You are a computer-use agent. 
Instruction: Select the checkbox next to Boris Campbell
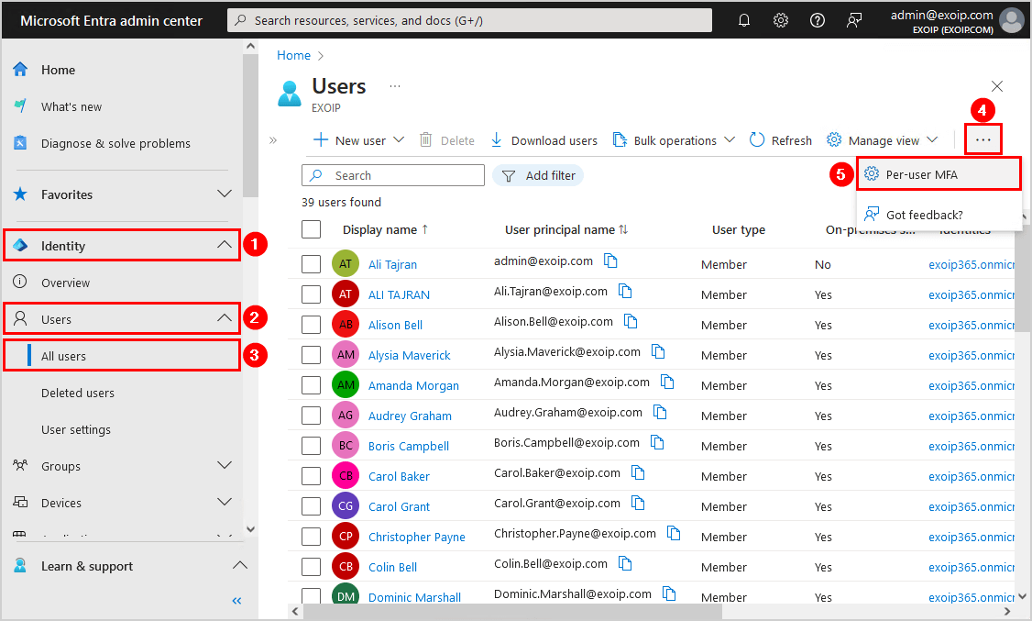click(x=311, y=446)
